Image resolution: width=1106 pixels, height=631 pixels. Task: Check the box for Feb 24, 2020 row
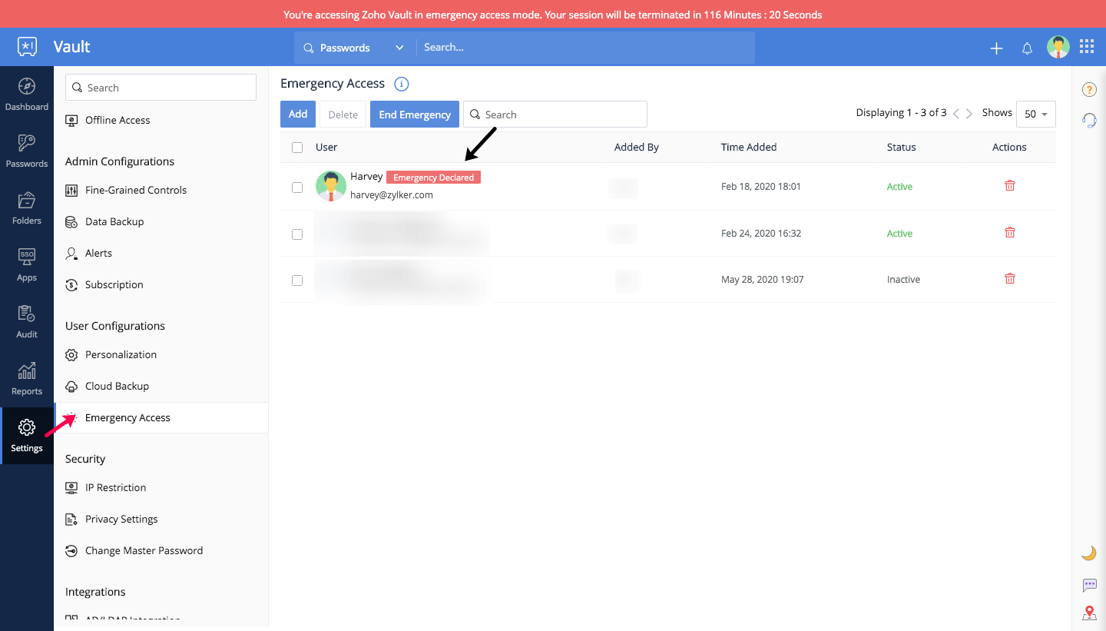297,234
